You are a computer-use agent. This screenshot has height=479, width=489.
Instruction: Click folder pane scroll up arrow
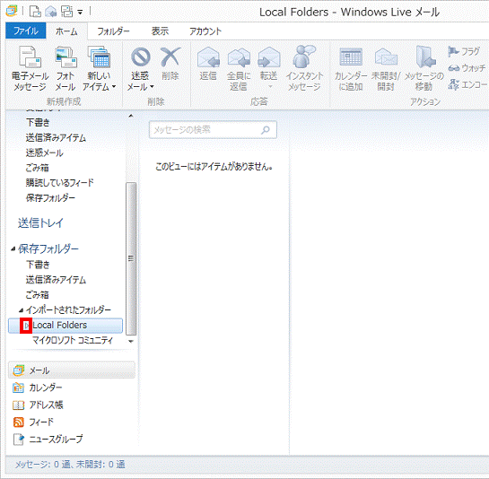point(131,116)
